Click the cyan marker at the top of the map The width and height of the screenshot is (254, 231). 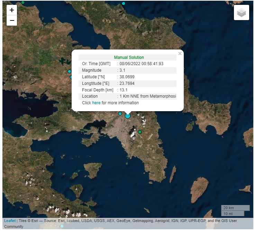pyautogui.click(x=124, y=3)
